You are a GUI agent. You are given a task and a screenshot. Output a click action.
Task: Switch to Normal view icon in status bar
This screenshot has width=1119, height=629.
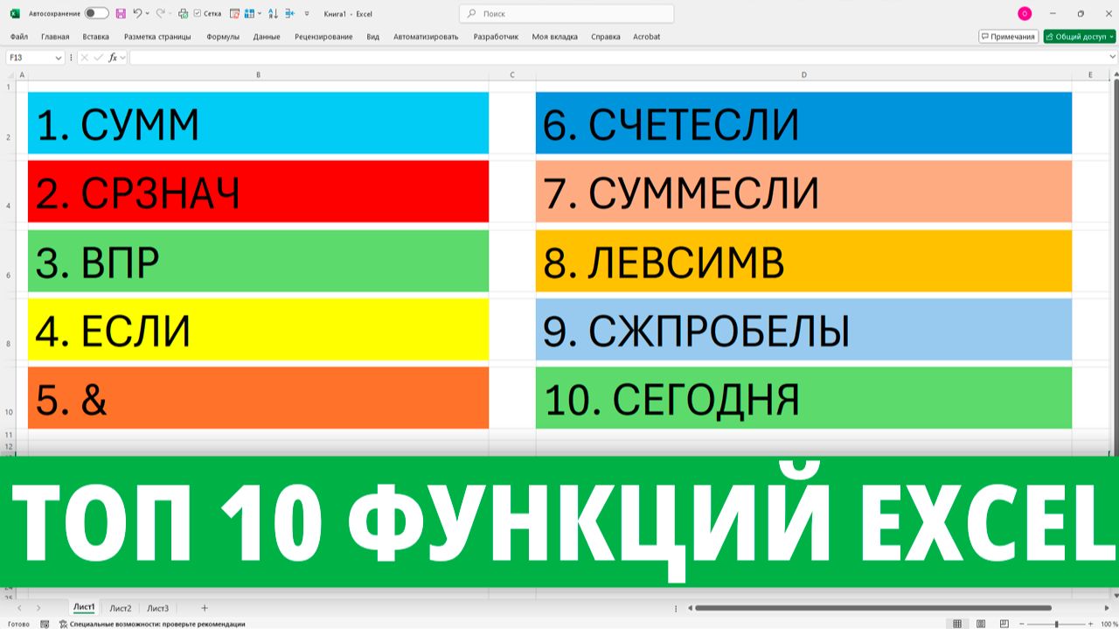click(x=957, y=624)
